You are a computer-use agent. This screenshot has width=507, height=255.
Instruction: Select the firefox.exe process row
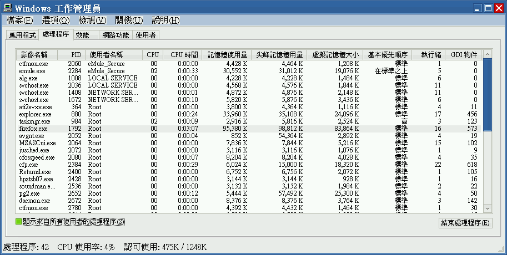pos(248,129)
